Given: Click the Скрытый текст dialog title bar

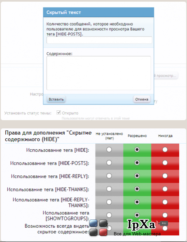Looking at the screenshot, I should click(98, 12).
